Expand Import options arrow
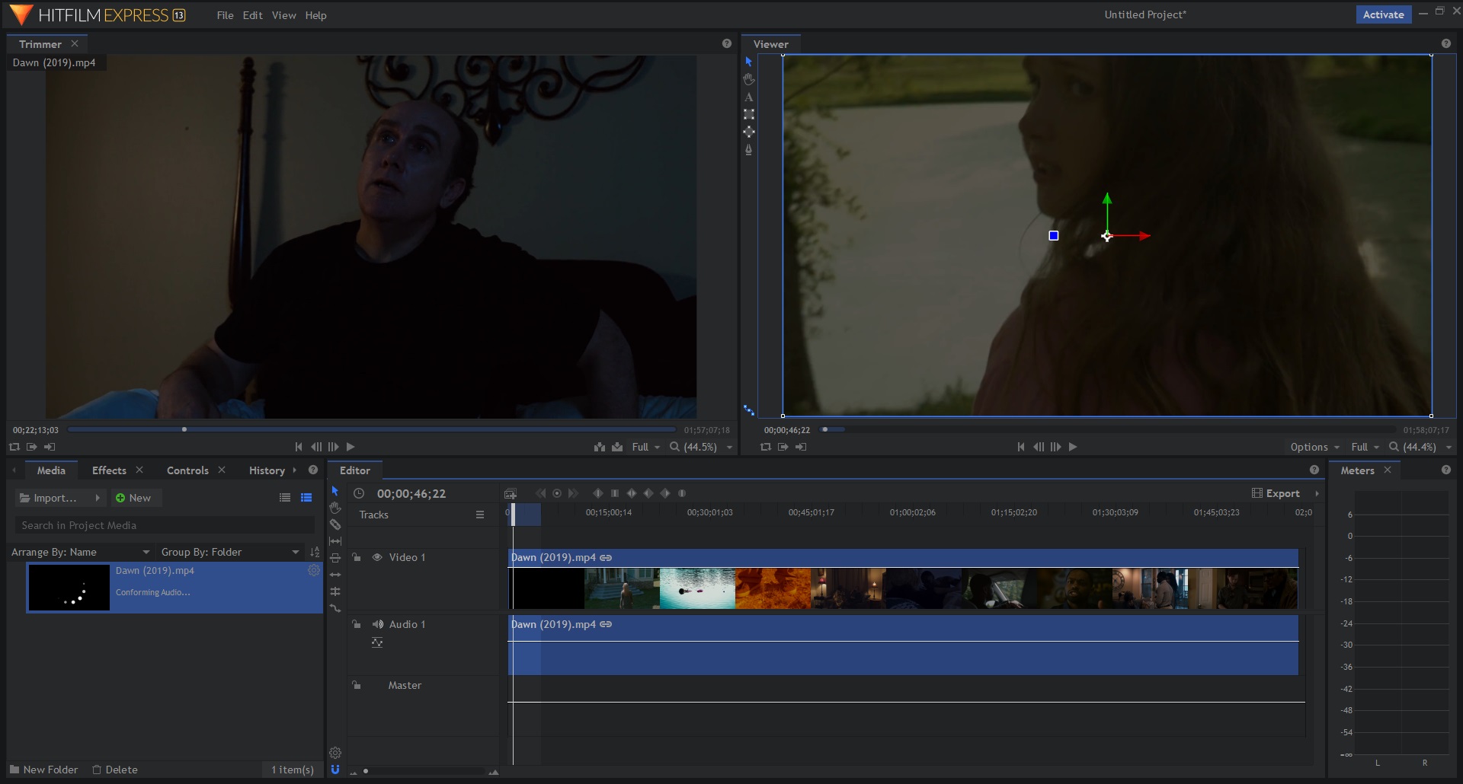 [x=98, y=498]
